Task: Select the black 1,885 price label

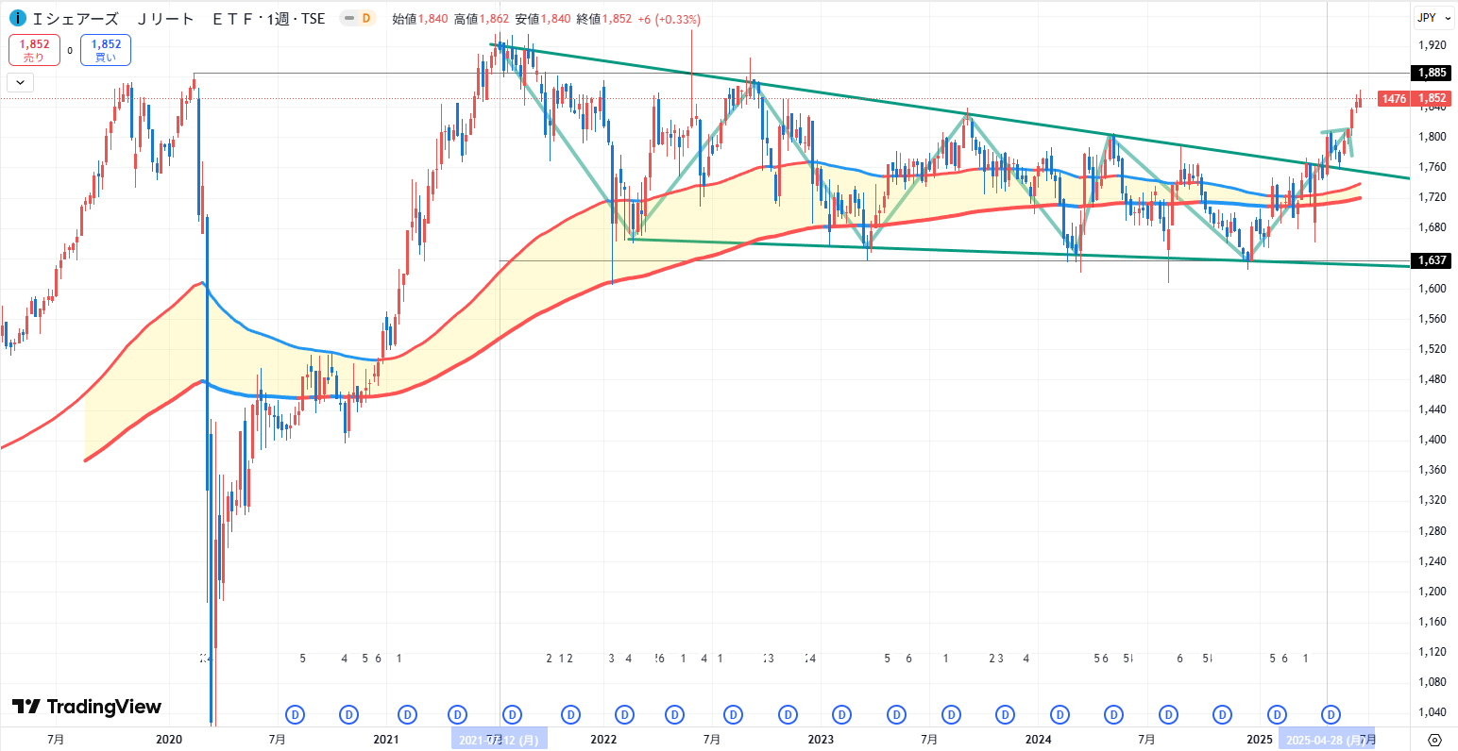Action: [x=1432, y=73]
